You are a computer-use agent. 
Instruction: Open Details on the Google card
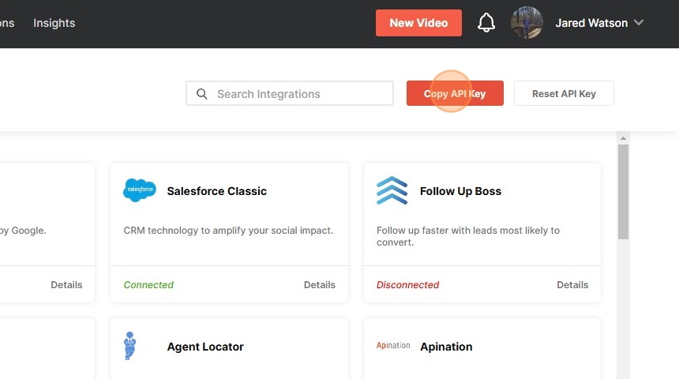pos(66,284)
